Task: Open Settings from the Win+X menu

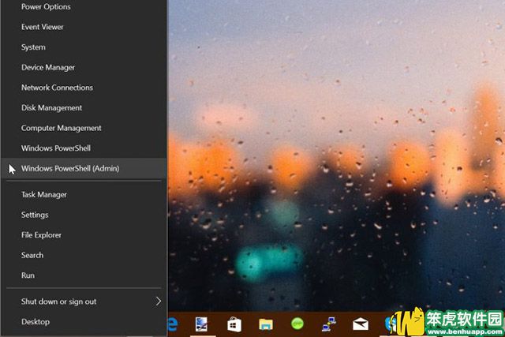Action: point(84,215)
